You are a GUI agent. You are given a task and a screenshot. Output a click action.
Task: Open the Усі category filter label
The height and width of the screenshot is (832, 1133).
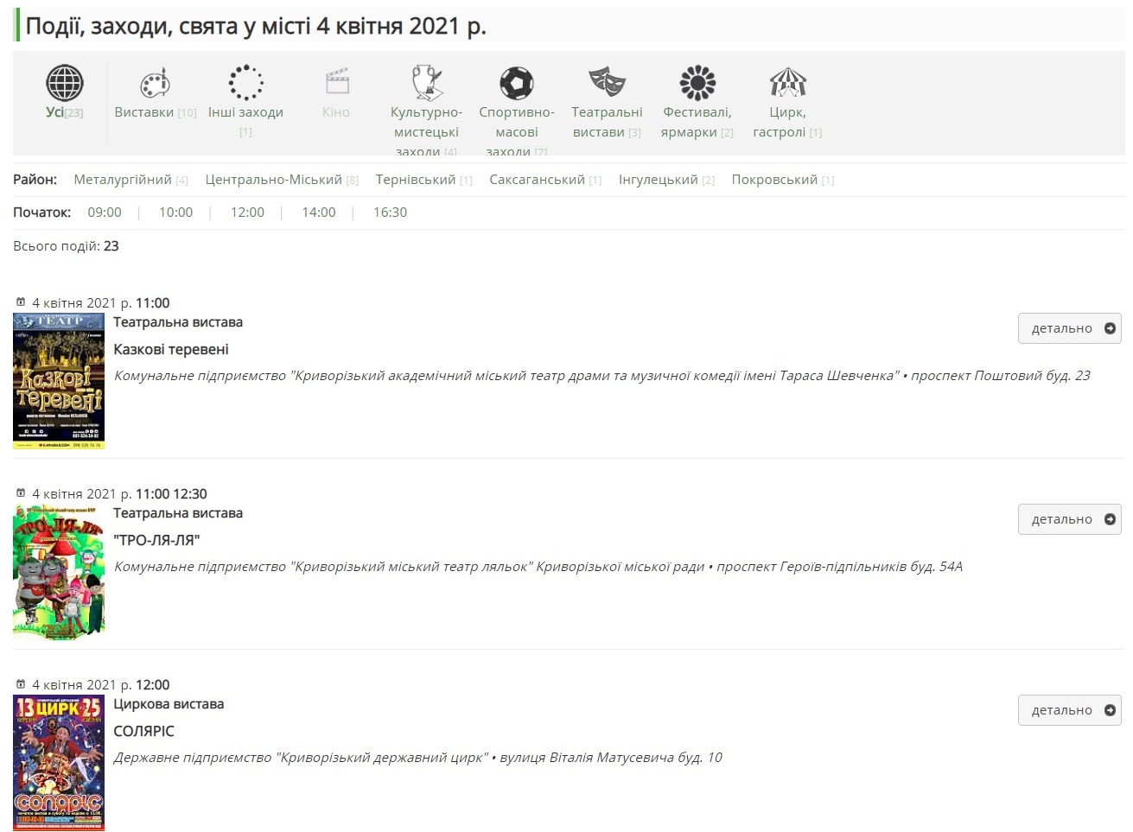tap(65, 112)
